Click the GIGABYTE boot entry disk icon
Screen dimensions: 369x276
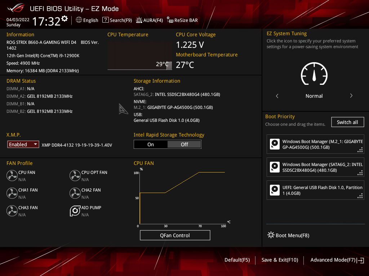(x=275, y=144)
